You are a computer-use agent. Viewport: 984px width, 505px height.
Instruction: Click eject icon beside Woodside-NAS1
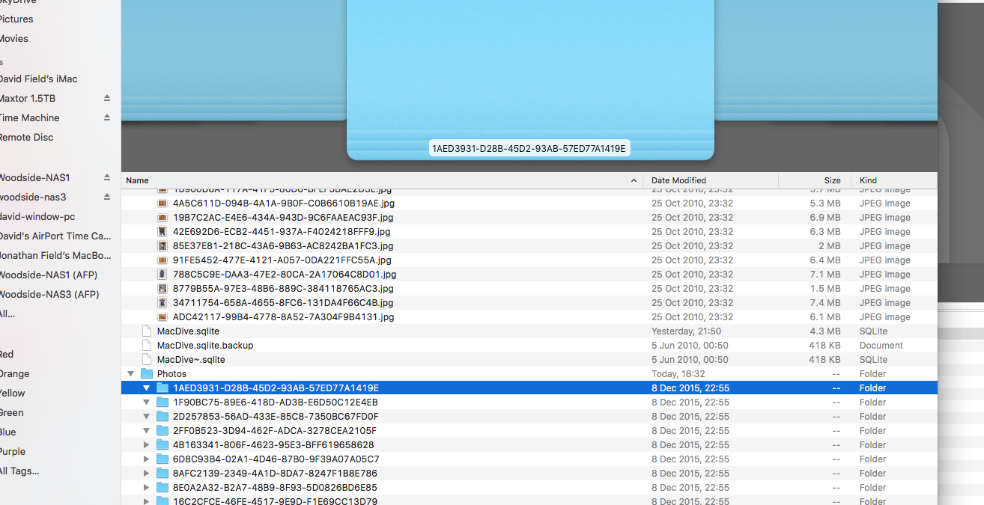(107, 178)
